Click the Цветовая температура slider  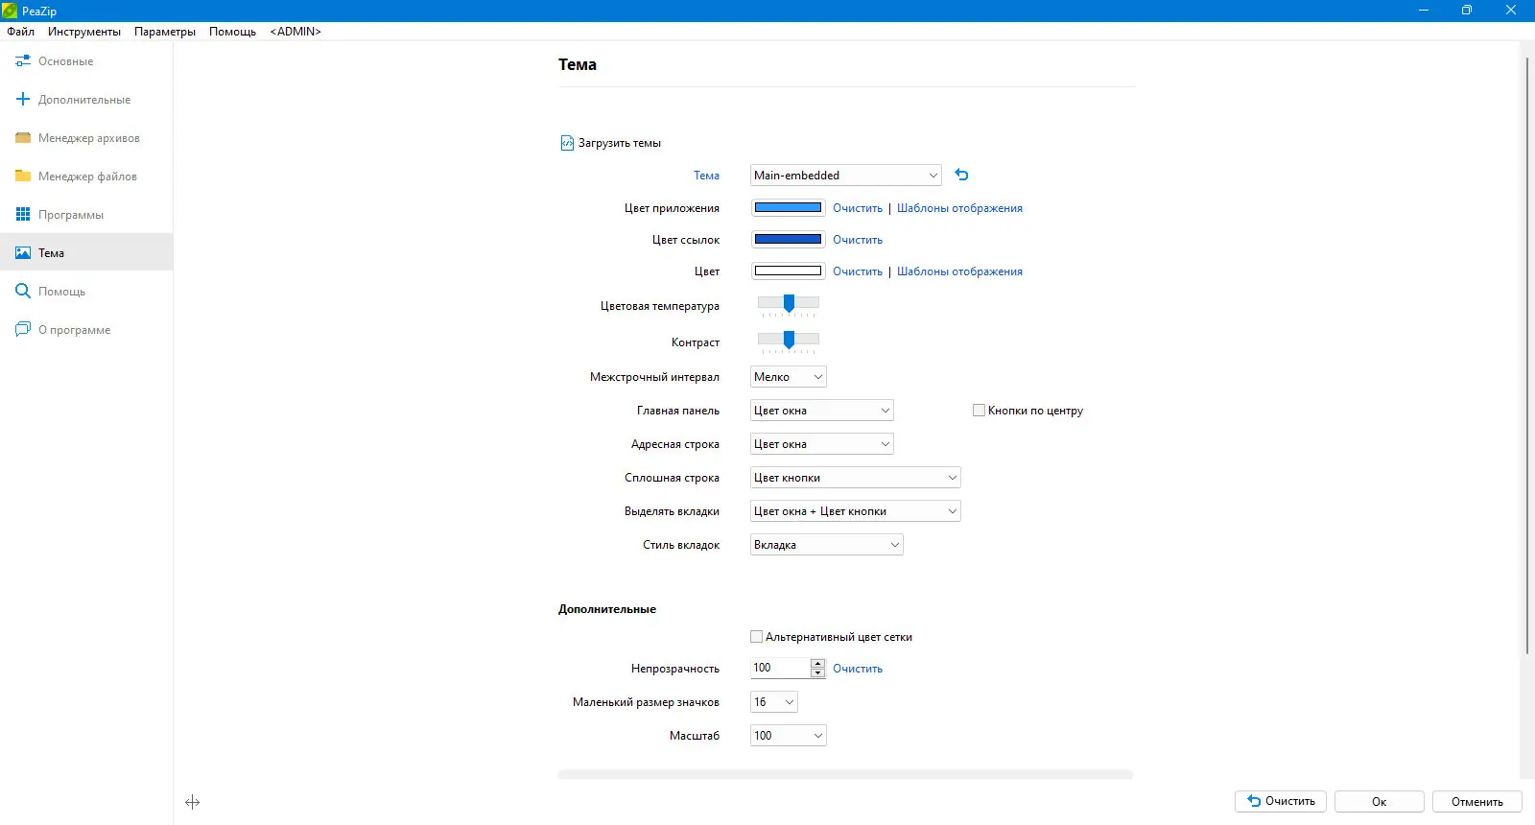tap(789, 304)
